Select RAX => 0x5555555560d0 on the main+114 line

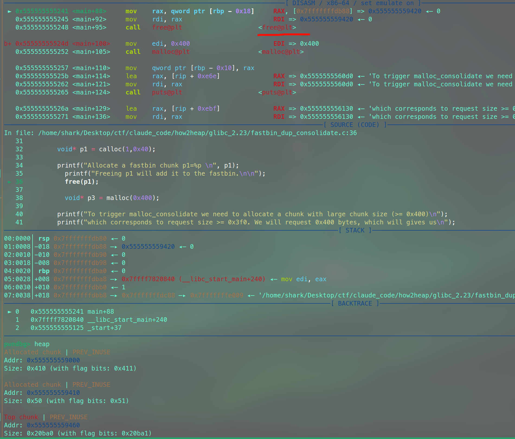(x=313, y=76)
